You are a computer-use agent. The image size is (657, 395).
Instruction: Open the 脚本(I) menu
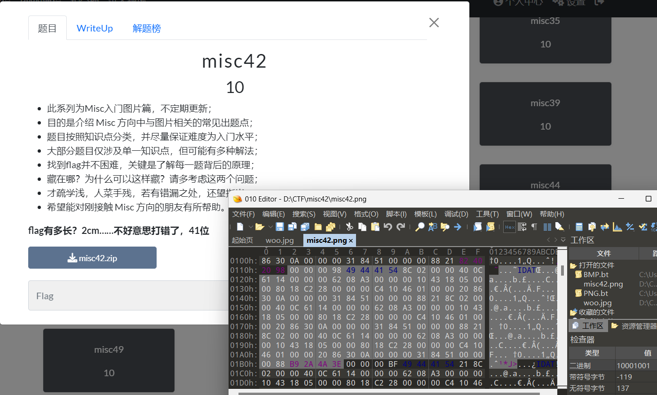click(396, 214)
